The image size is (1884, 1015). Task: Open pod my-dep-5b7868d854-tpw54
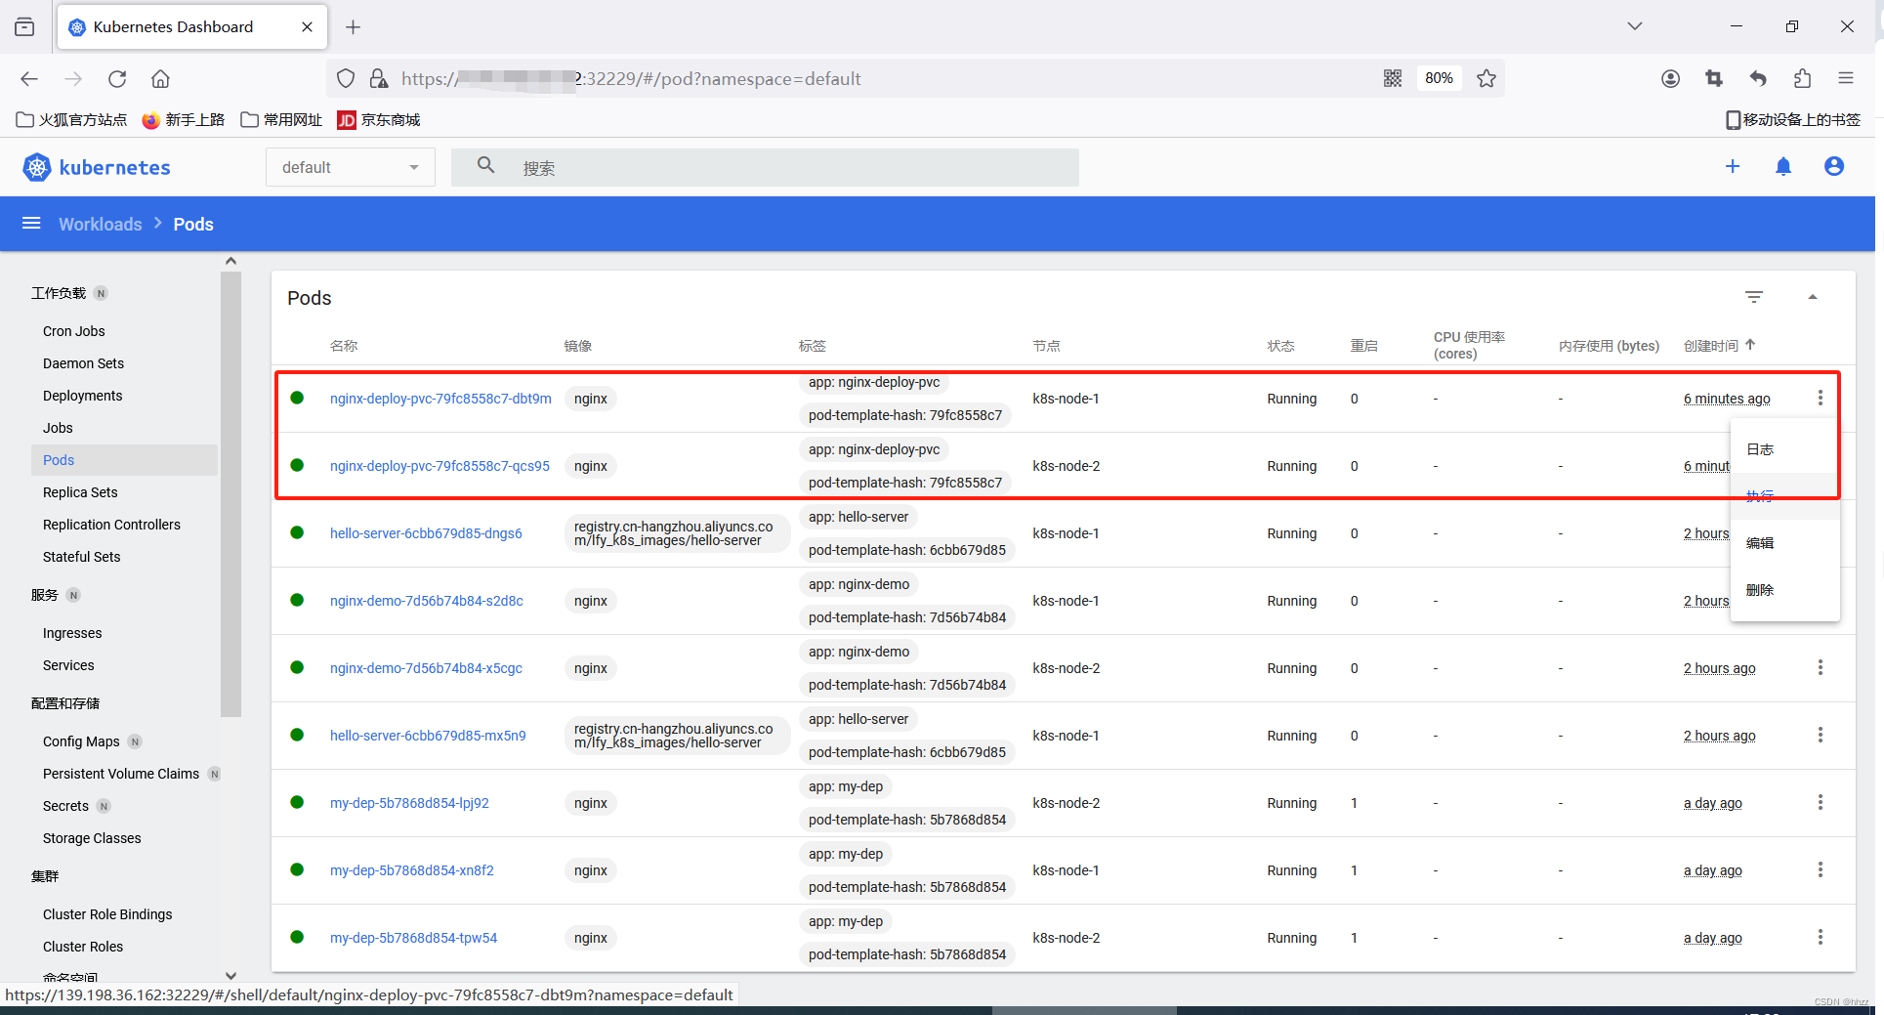(413, 938)
